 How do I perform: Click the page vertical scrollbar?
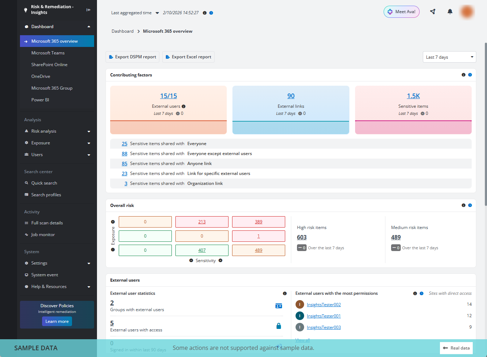(x=485, y=124)
